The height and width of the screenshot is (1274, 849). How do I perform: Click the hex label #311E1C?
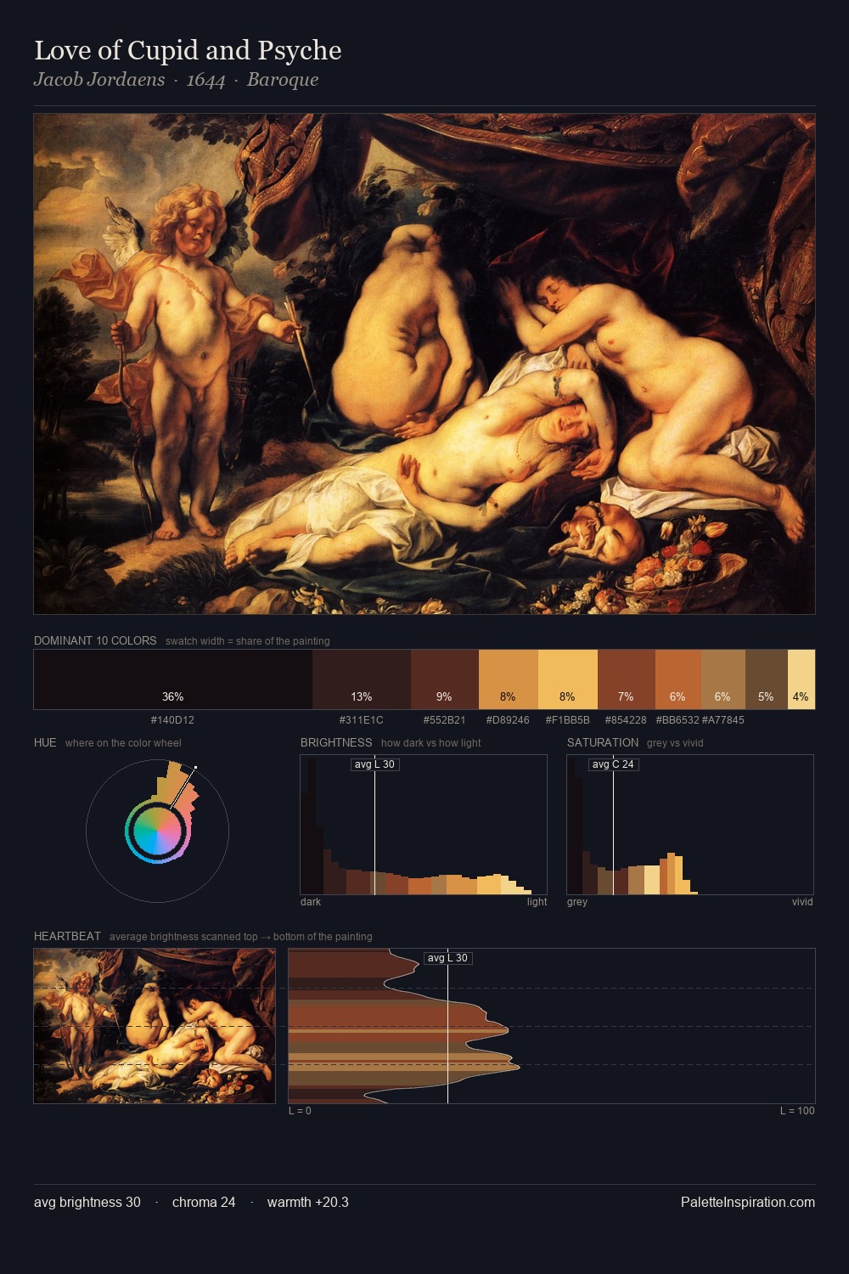click(x=361, y=720)
